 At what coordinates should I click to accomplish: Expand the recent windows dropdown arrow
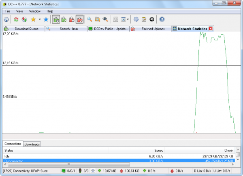(x=128, y=19)
